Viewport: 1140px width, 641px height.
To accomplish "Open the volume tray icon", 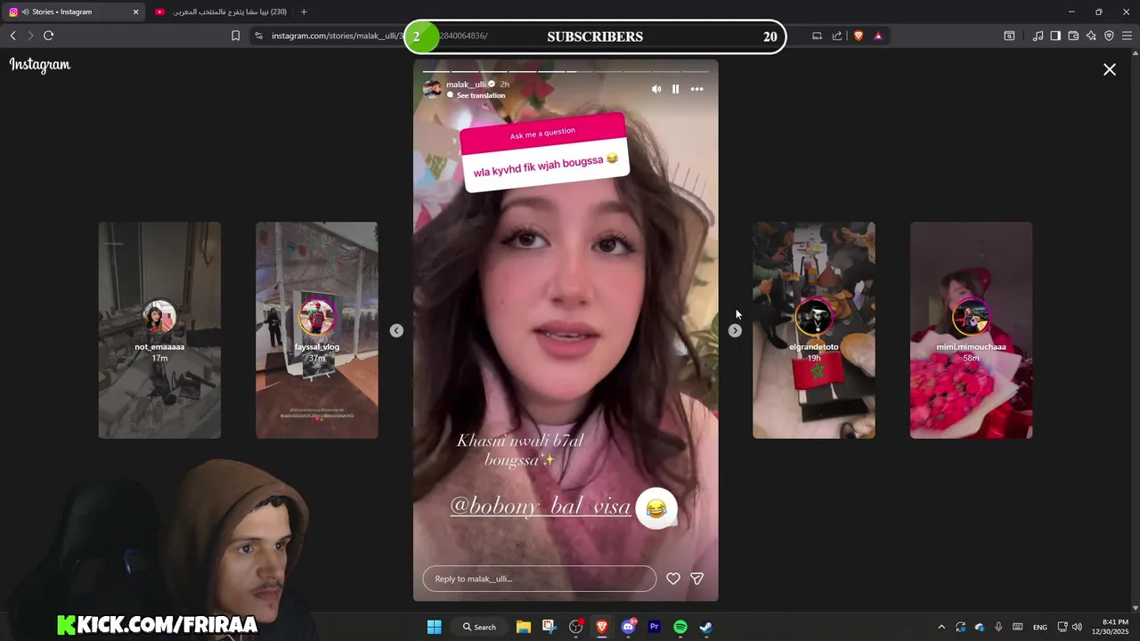I will point(1077,627).
